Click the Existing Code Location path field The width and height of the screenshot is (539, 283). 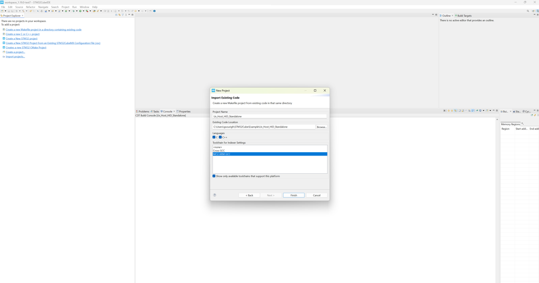tap(264, 127)
